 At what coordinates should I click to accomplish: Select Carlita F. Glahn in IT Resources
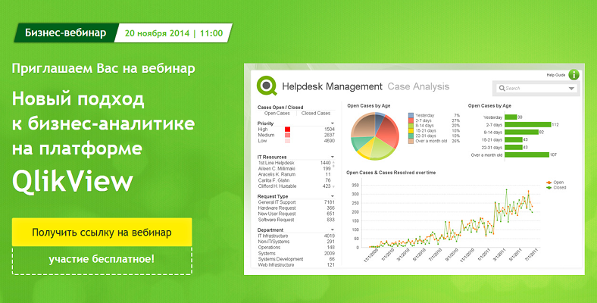294,180
